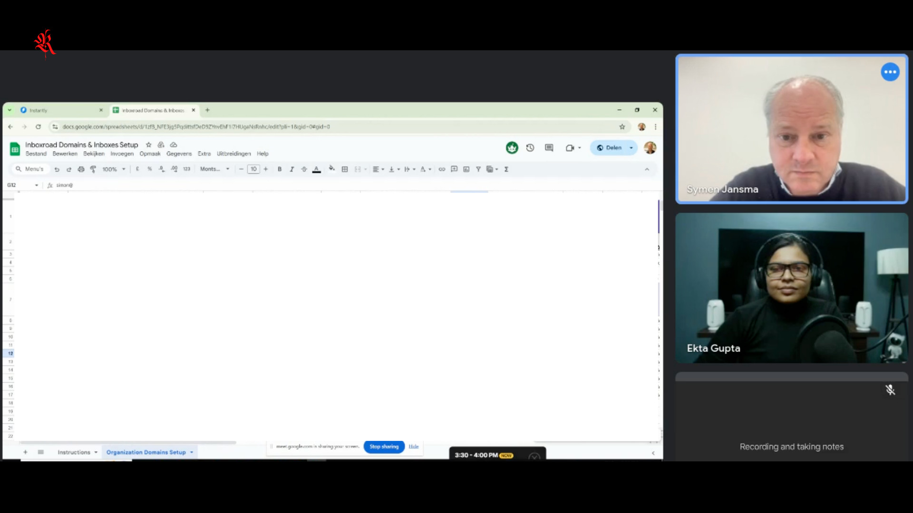The image size is (913, 513).
Task: Insert a chart from the toolbar
Action: click(x=466, y=169)
